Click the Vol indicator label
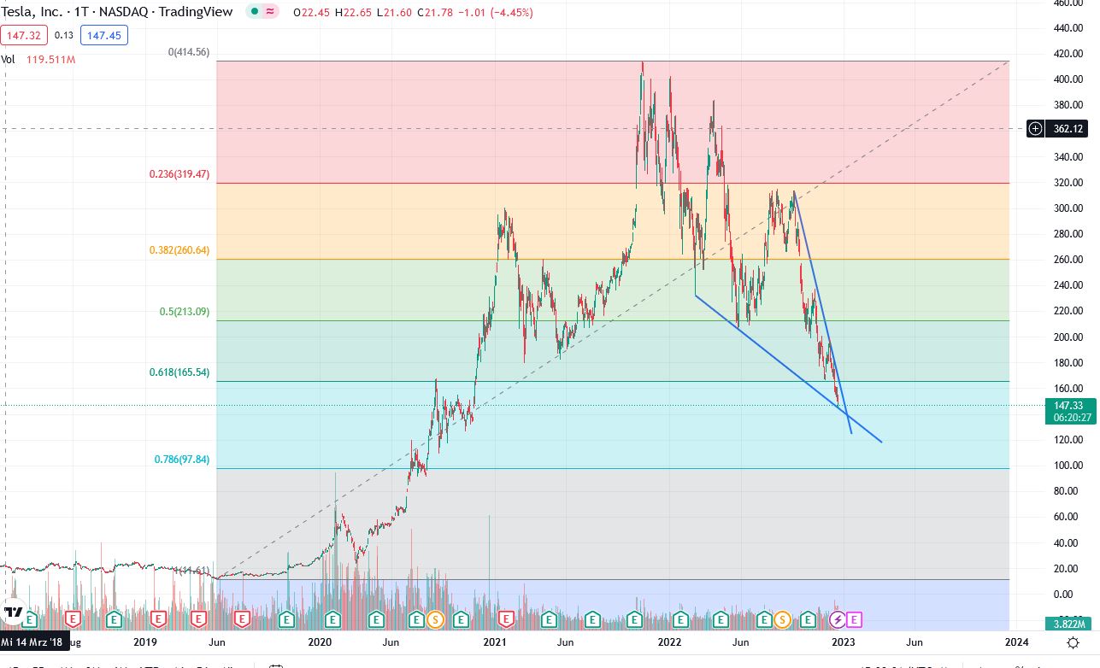The image size is (1100, 668). click(9, 60)
